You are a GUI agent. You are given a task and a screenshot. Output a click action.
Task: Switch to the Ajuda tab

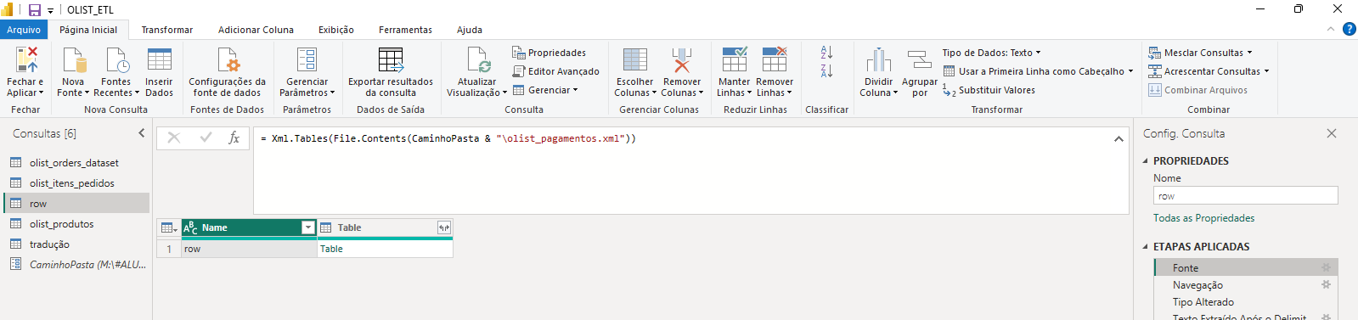point(470,30)
